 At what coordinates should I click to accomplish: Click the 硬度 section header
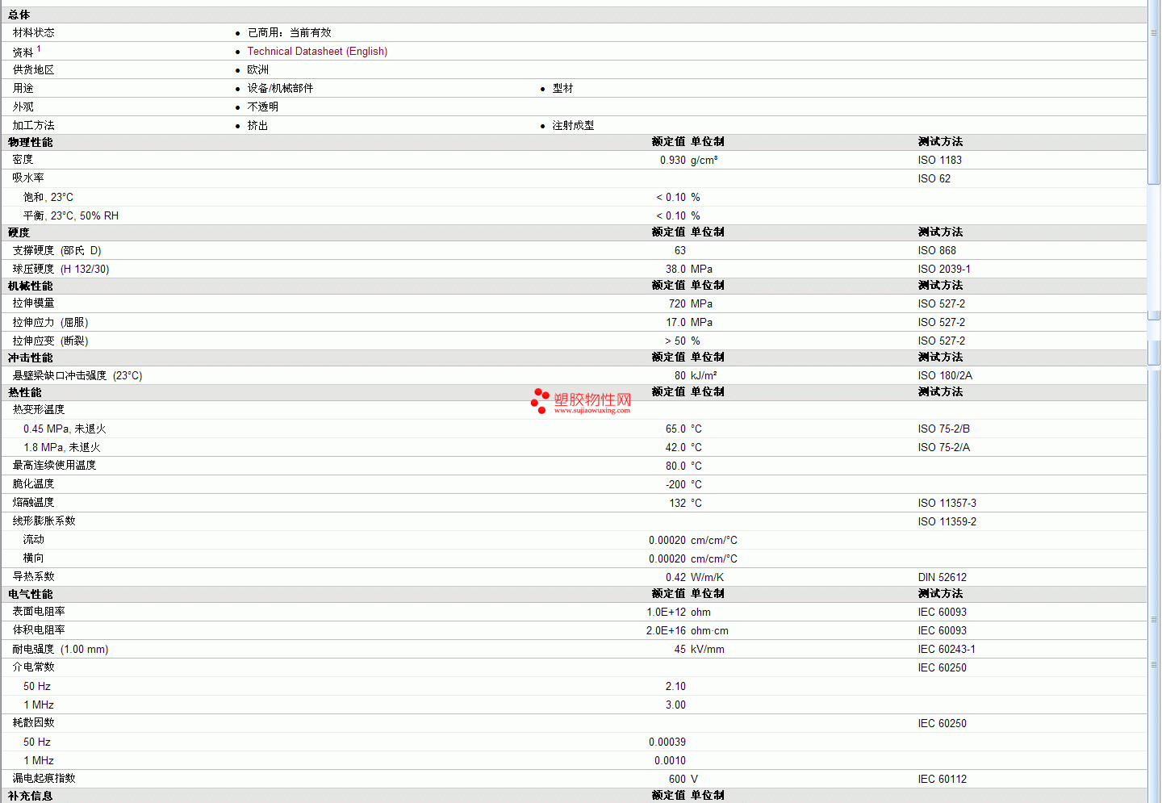point(19,232)
